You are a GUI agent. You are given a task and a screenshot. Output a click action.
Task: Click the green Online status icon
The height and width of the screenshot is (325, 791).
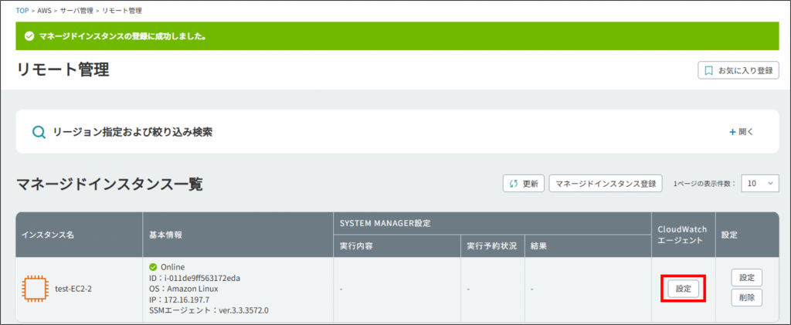[153, 267]
